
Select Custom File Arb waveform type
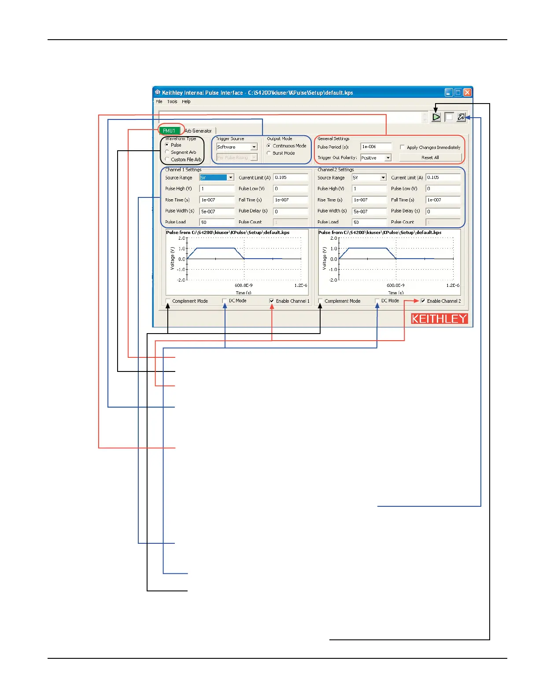click(x=167, y=160)
